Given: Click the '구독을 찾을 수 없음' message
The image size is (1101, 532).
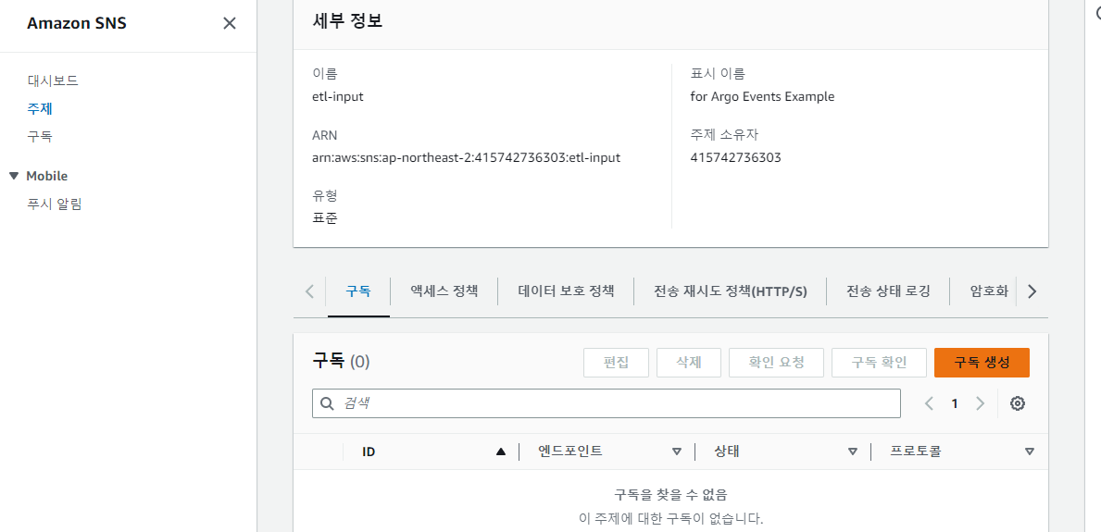Looking at the screenshot, I should coord(670,495).
